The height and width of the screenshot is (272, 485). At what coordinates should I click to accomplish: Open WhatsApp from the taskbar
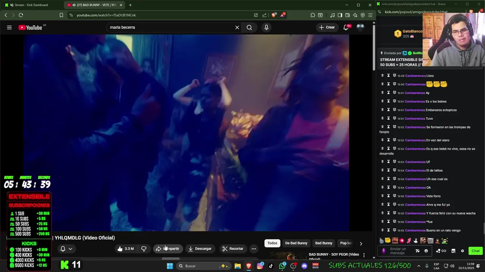pos(282,266)
